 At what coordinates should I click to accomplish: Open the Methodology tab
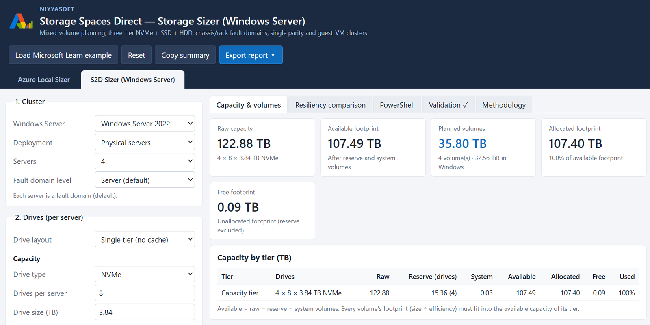(504, 105)
